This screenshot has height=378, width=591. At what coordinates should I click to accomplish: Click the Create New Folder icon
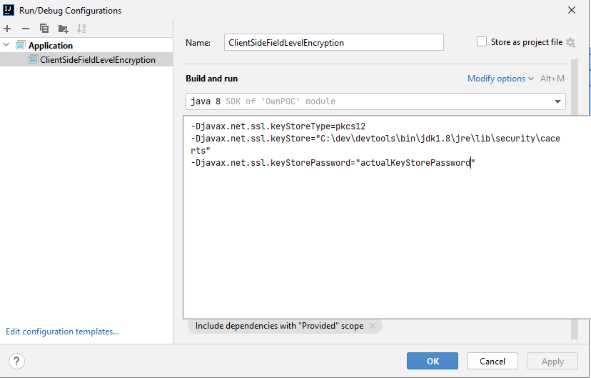pos(64,29)
